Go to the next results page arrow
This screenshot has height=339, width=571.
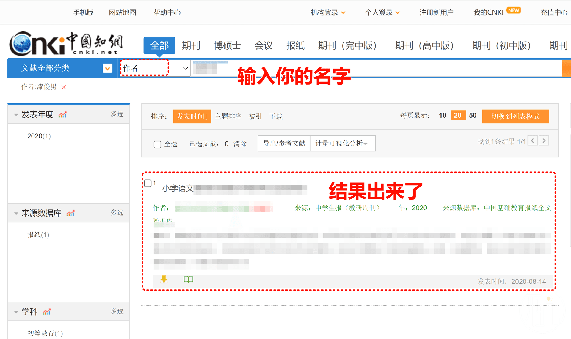[544, 141]
